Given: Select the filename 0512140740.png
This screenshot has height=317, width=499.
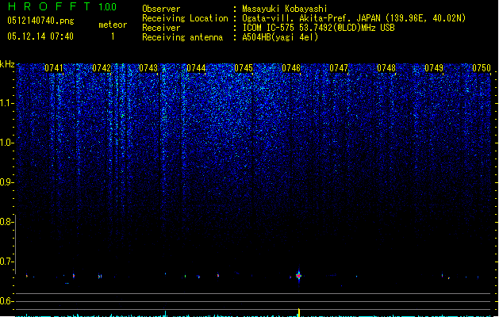Looking at the screenshot, I should [x=40, y=21].
